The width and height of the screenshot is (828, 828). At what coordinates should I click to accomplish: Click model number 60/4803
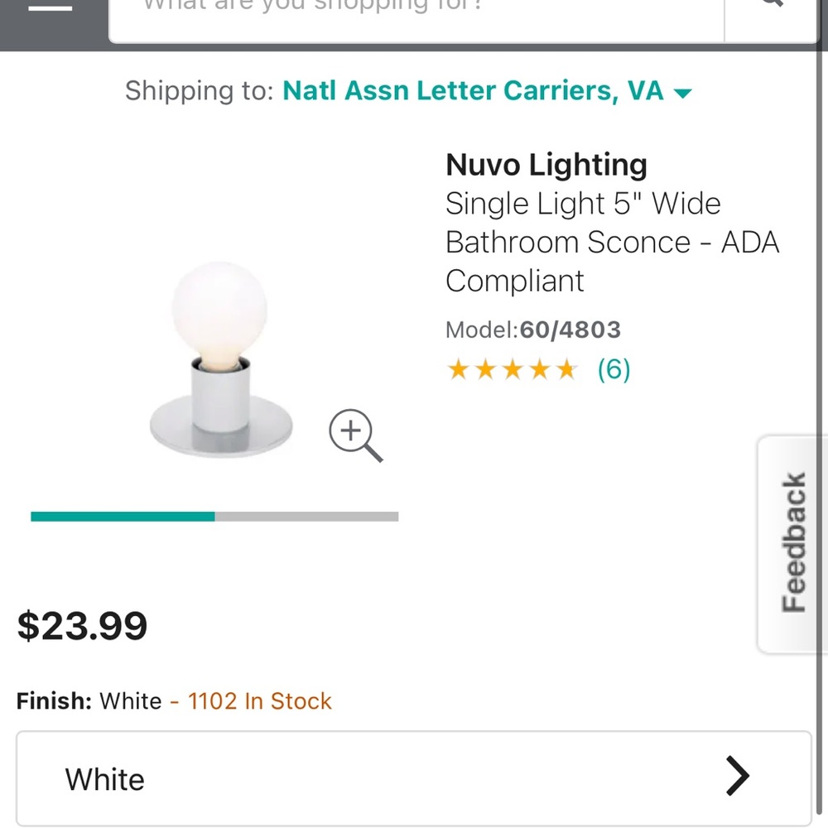click(570, 330)
